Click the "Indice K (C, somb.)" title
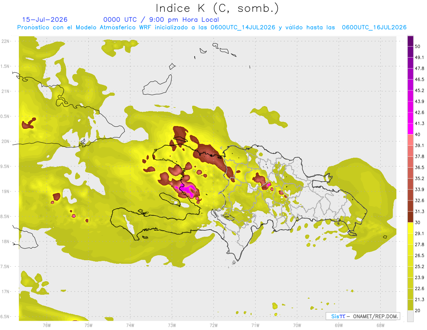This screenshot has width=427, height=330. (217, 9)
